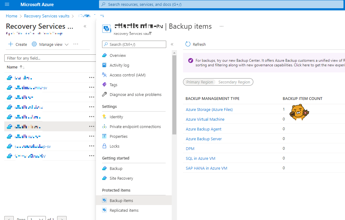
Task: Select the Primary Region toggle
Action: pos(200,82)
